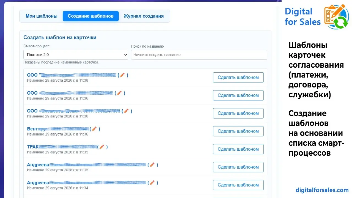Click Сделать шаблоном in the ТРАК… row
The width and height of the screenshot is (352, 198).
(238, 149)
